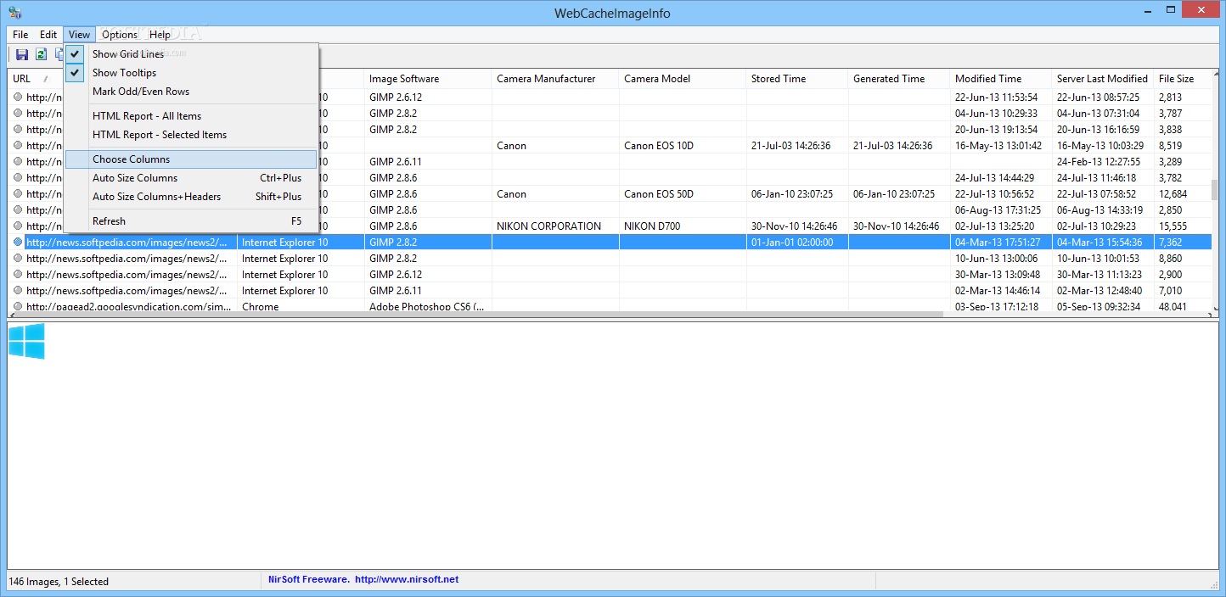
Task: Open the NirSoft www.nirsoft.net link
Action: coord(407,579)
